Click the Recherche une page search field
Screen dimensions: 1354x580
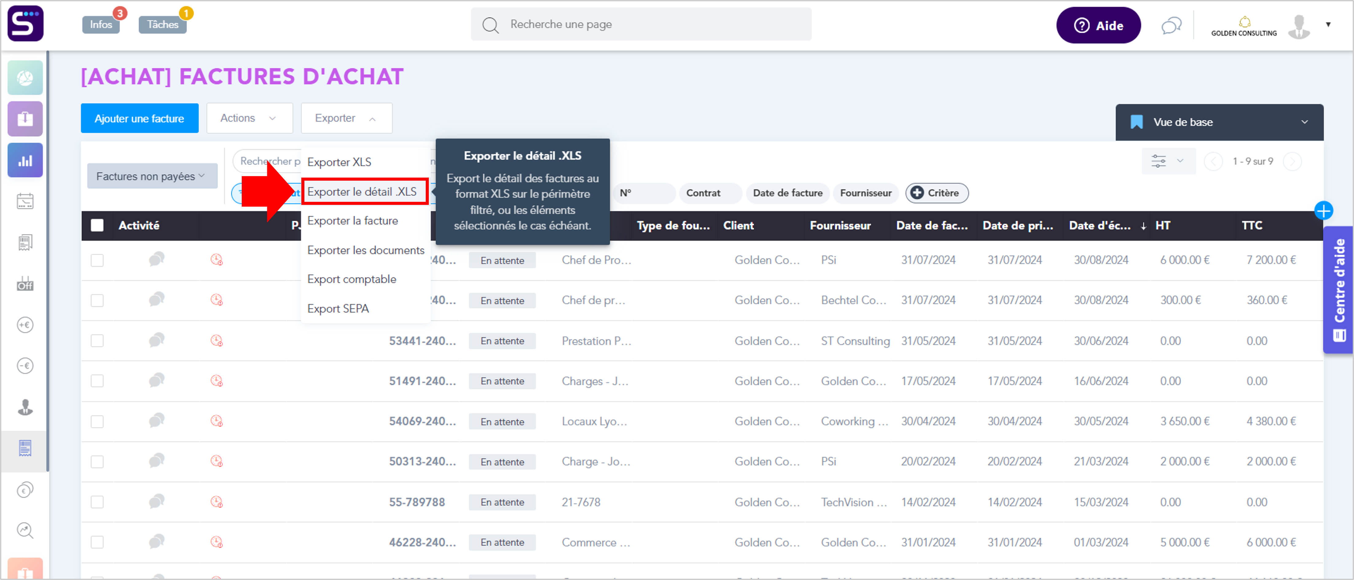pos(641,24)
